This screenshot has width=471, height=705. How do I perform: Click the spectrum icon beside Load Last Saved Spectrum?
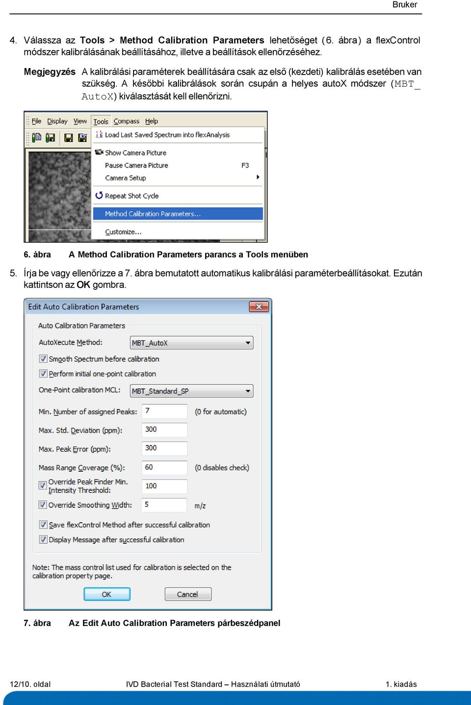99,134
